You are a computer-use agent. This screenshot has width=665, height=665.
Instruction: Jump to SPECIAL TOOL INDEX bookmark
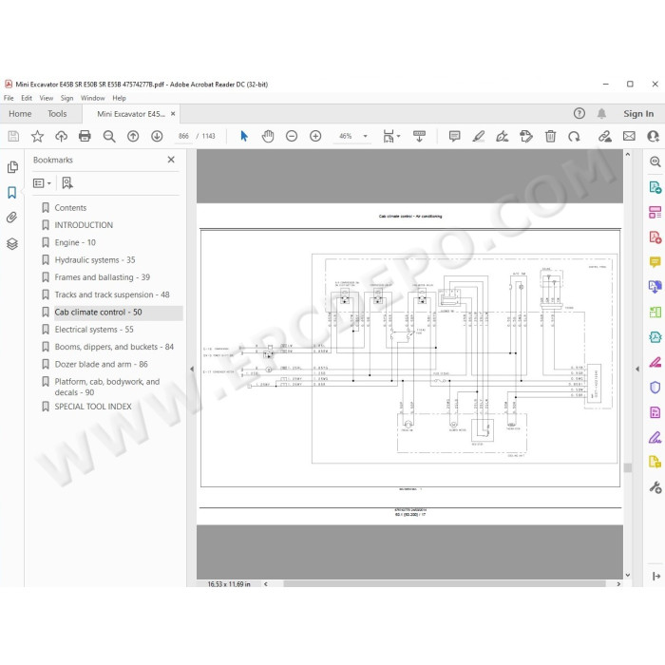[x=93, y=407]
